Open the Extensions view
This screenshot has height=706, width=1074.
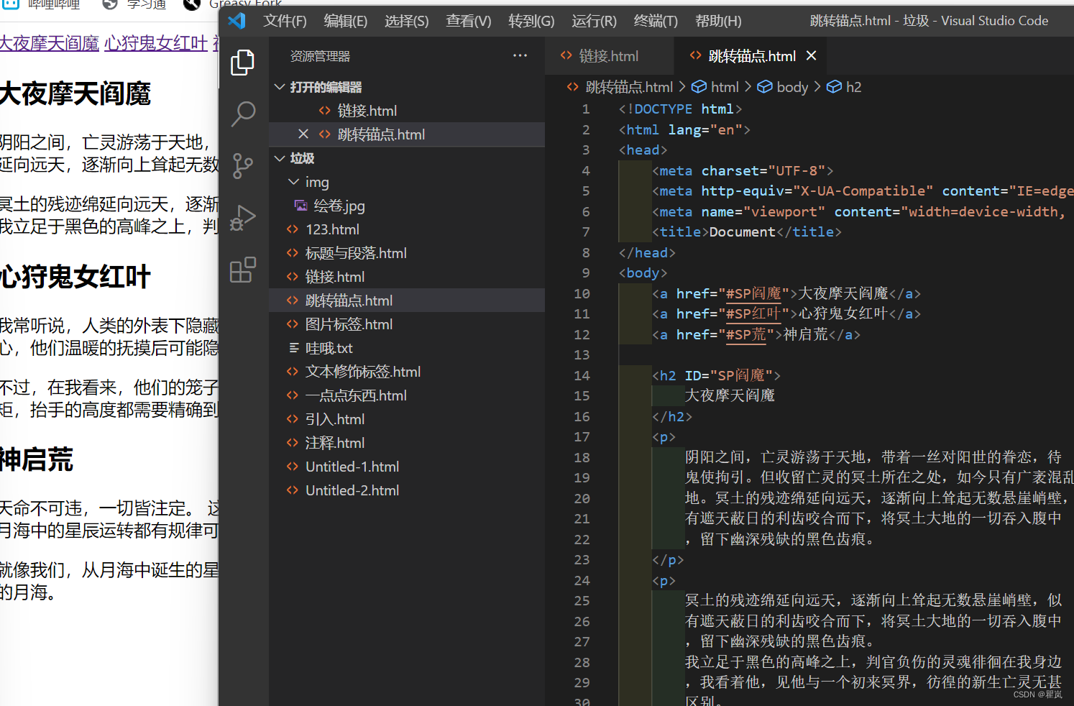coord(243,270)
